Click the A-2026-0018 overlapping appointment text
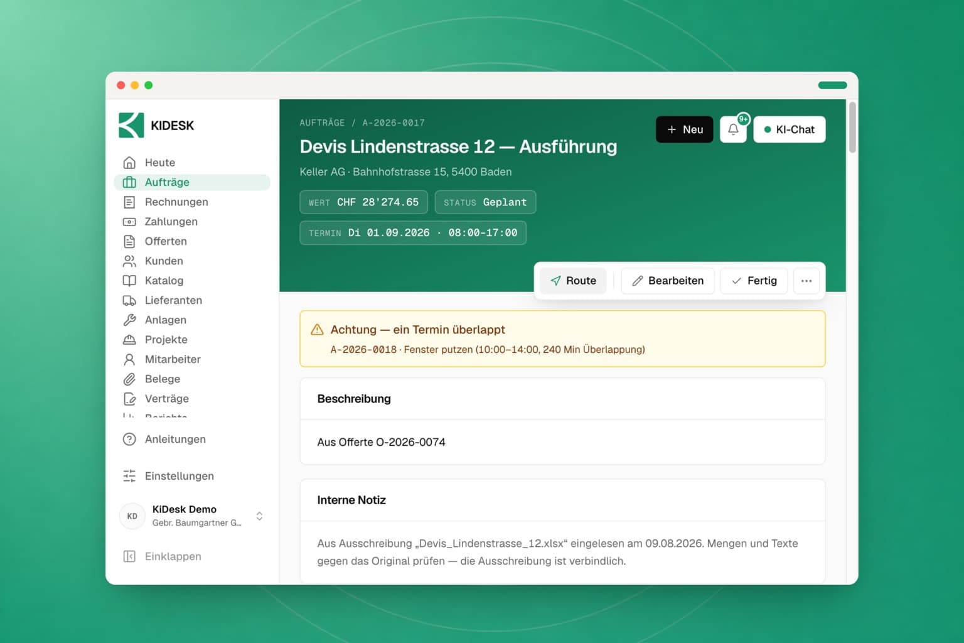 (488, 349)
